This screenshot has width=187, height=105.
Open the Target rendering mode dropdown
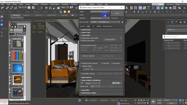pos(100,12)
